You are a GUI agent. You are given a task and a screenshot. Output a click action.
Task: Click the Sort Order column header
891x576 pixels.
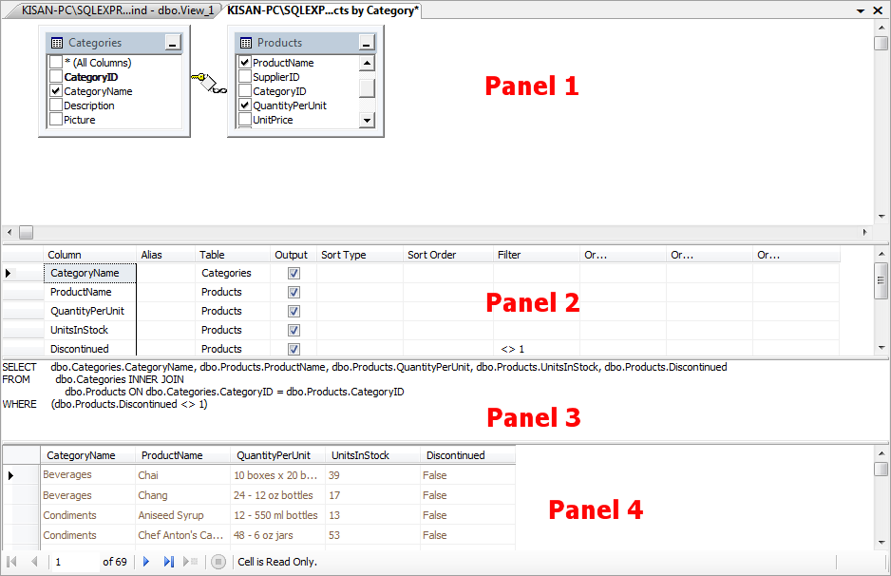click(447, 255)
